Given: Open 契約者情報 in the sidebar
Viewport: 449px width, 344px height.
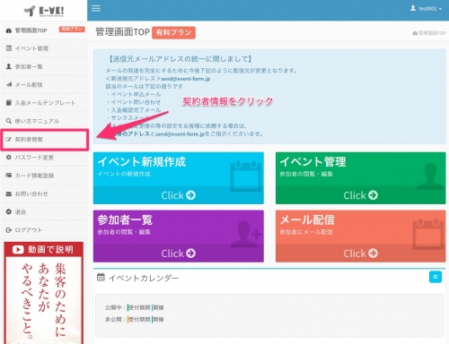Looking at the screenshot, I should click(44, 139).
